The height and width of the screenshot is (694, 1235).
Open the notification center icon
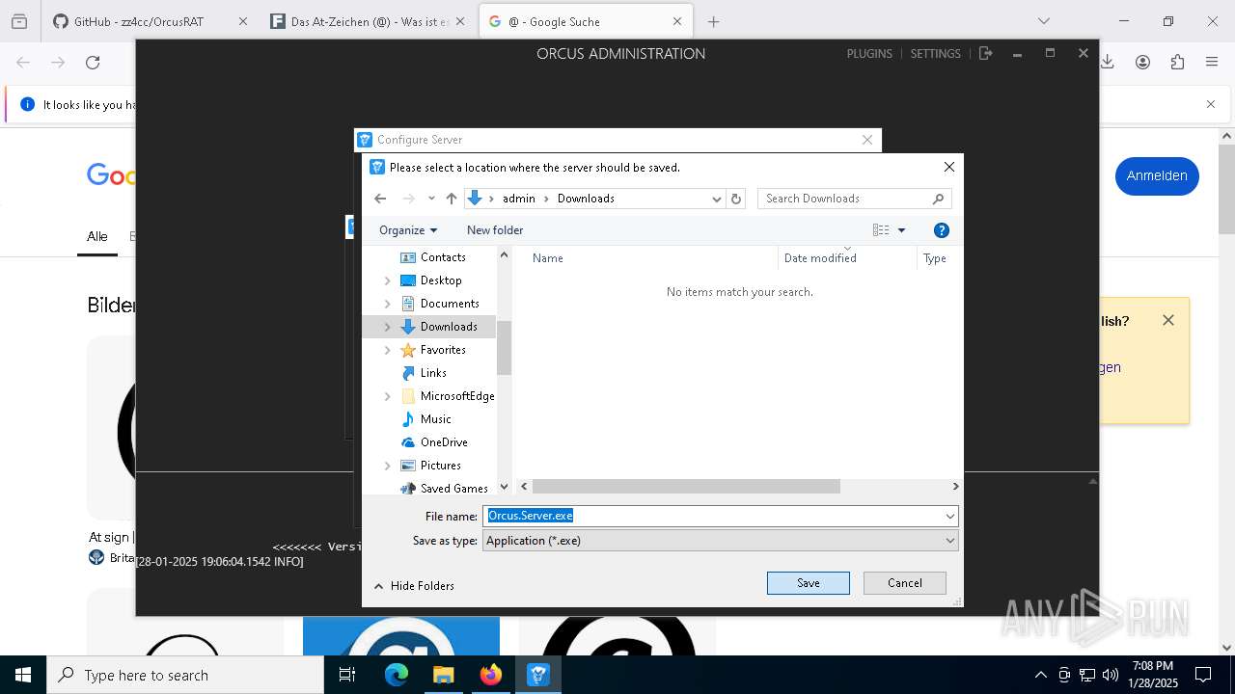pyautogui.click(x=1203, y=675)
